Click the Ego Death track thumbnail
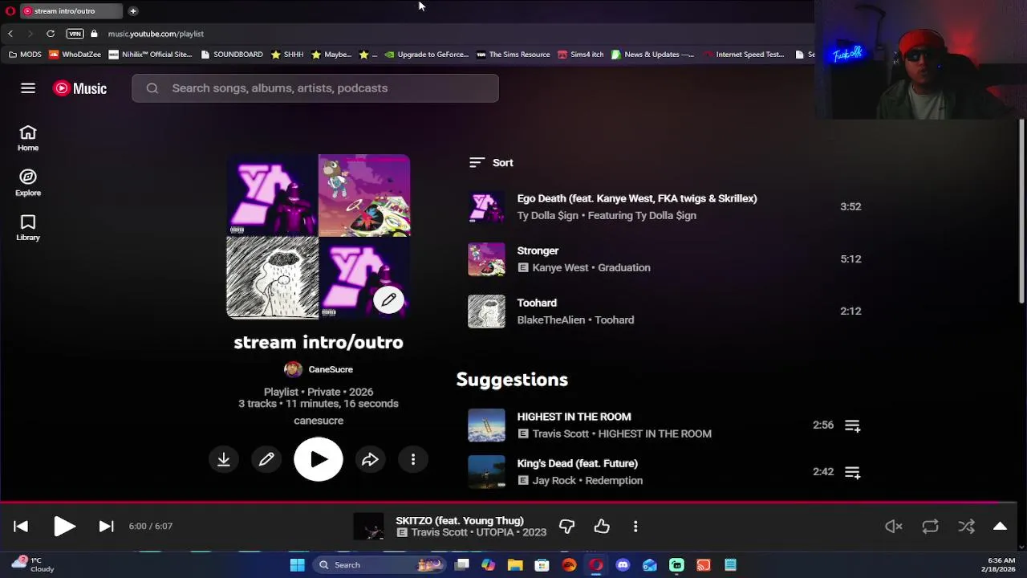 pyautogui.click(x=487, y=207)
